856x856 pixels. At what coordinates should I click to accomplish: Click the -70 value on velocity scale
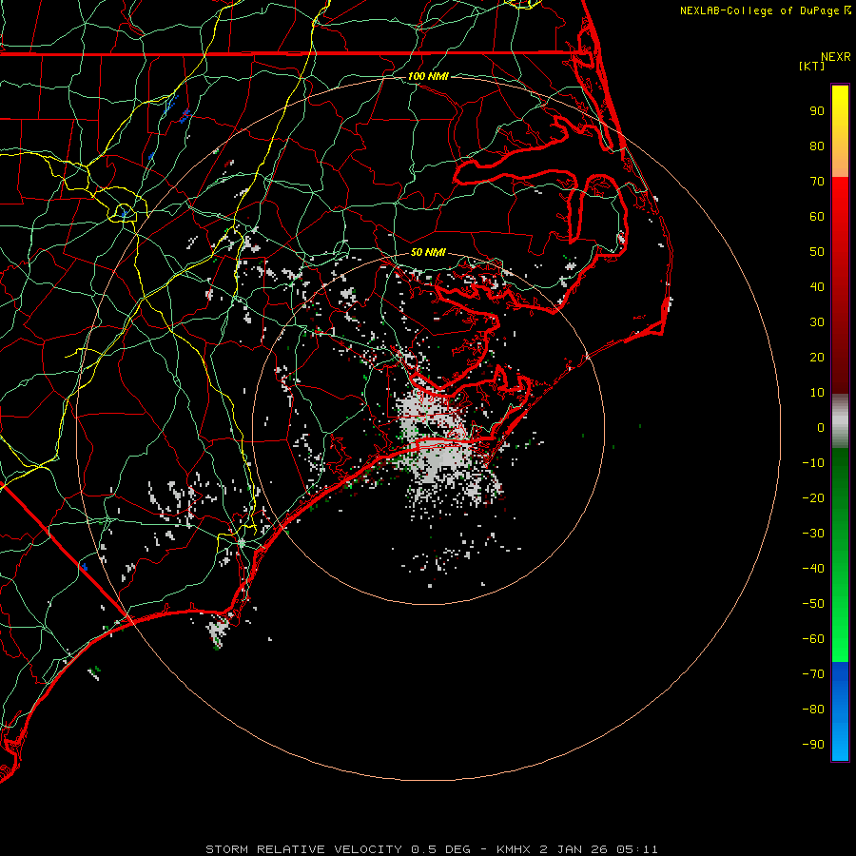813,674
